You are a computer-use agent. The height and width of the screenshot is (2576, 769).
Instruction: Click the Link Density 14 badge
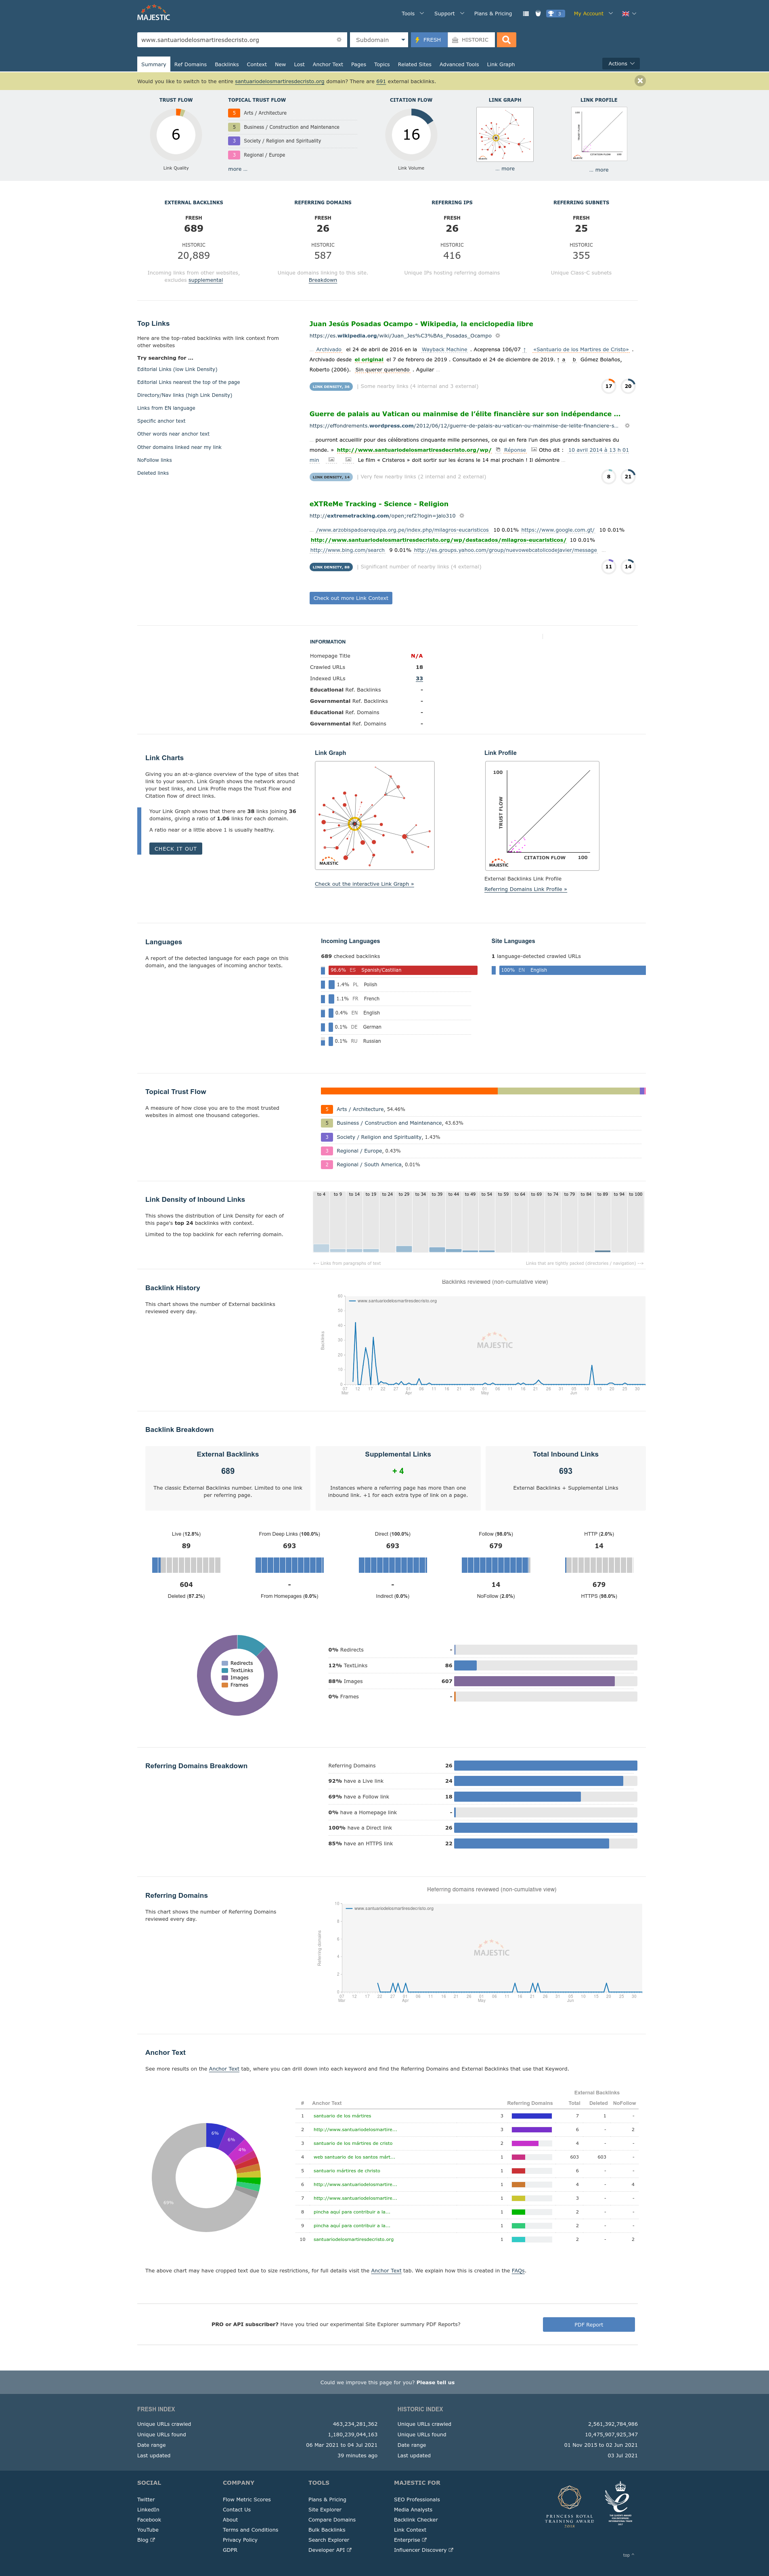331,477
